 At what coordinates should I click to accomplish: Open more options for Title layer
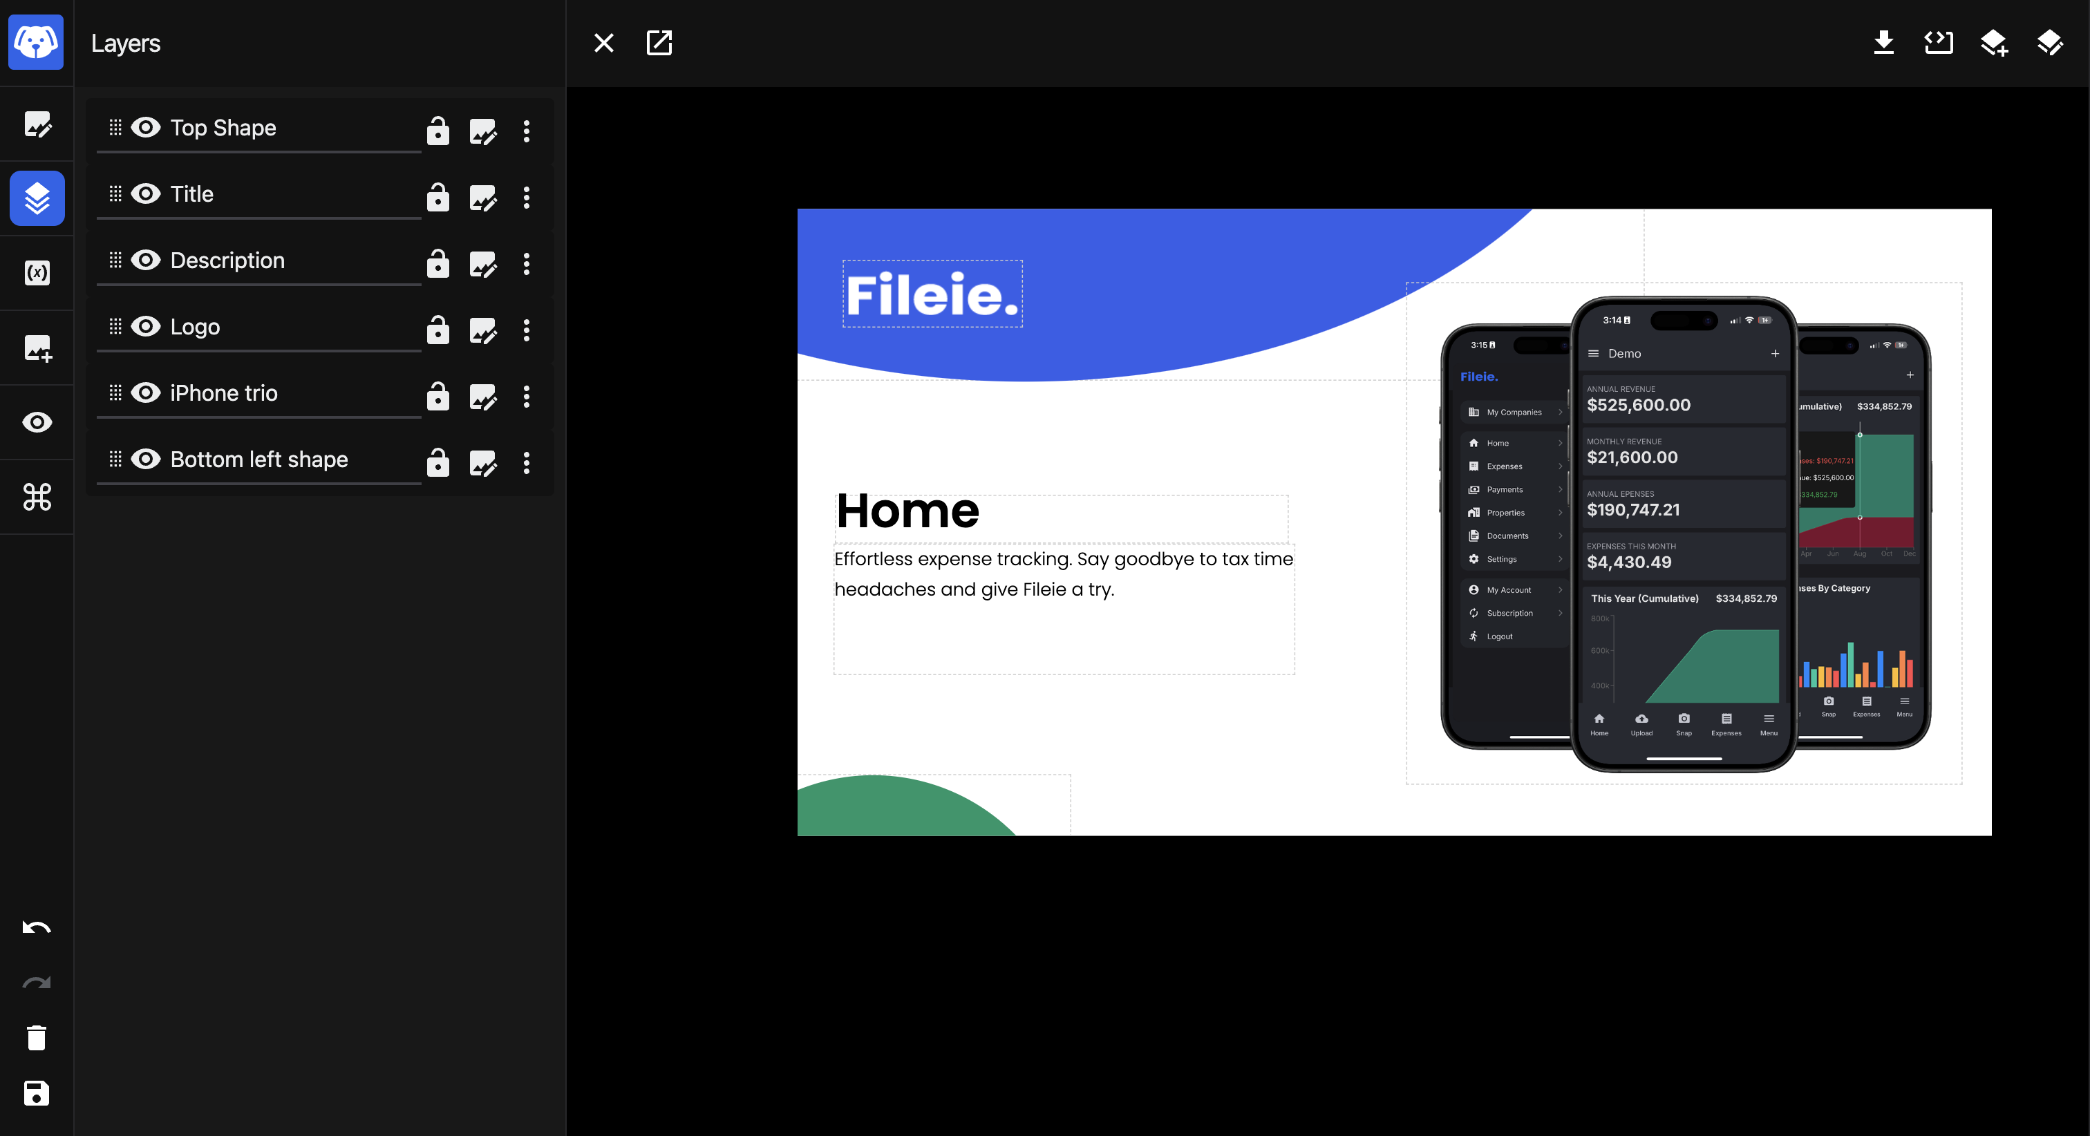pyautogui.click(x=527, y=198)
